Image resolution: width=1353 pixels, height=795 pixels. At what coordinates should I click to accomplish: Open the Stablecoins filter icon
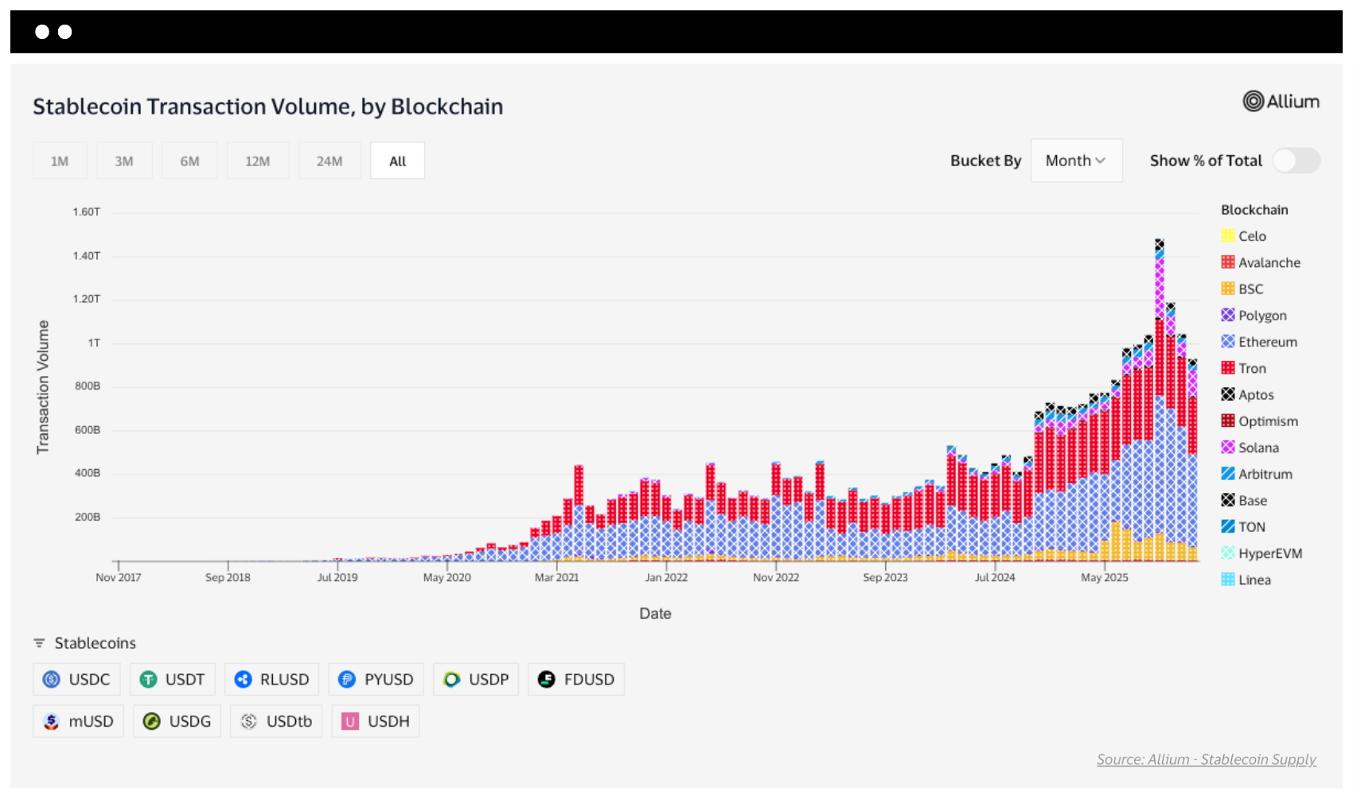coord(39,642)
